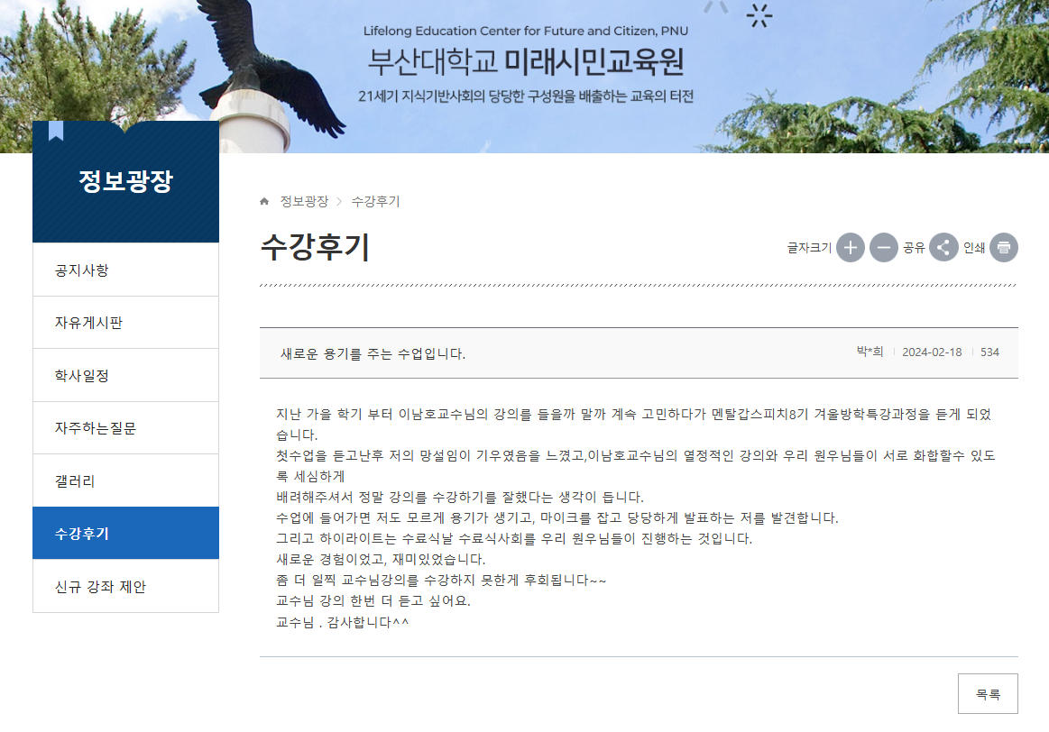Click the author name 박*희
This screenshot has width=1049, height=732.
tap(870, 352)
